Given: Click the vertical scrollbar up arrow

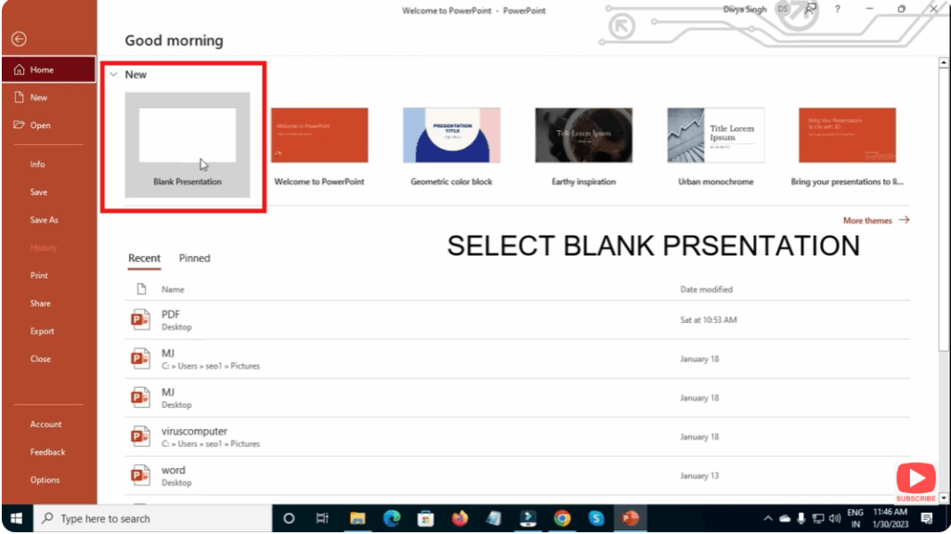Looking at the screenshot, I should [944, 62].
